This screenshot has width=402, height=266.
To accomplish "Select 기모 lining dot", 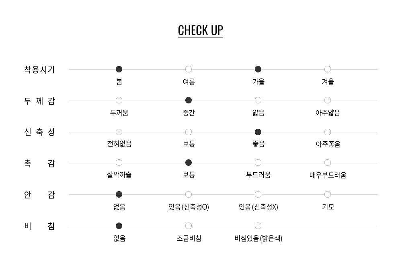I will coord(328,194).
